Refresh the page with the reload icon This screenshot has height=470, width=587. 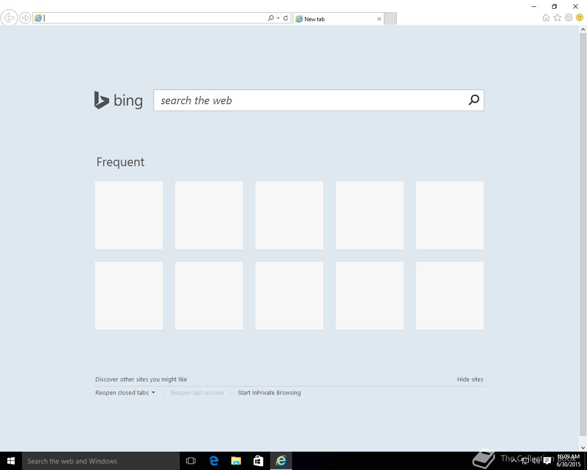286,18
